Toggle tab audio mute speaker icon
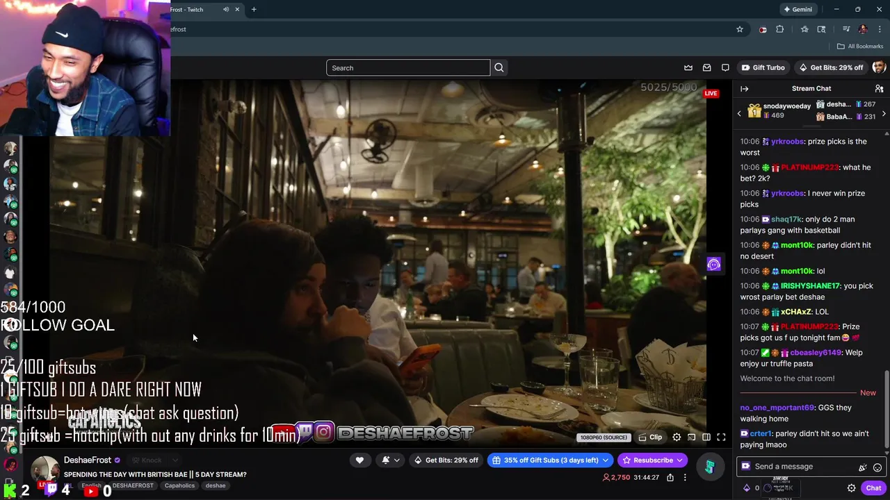Viewport: 890px width, 500px height. click(x=226, y=10)
